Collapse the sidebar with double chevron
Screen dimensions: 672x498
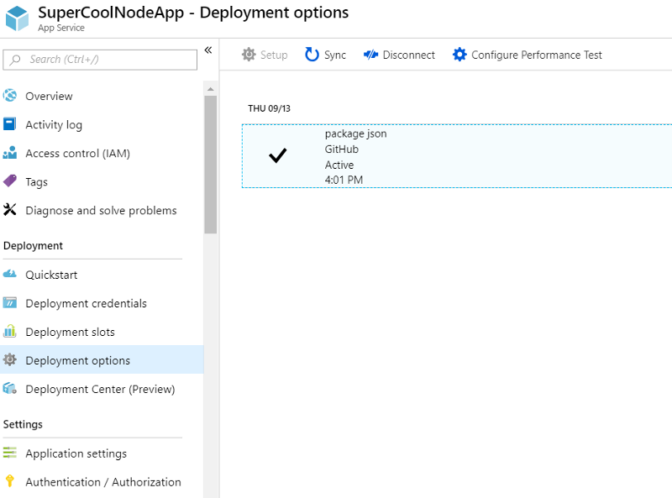point(208,50)
